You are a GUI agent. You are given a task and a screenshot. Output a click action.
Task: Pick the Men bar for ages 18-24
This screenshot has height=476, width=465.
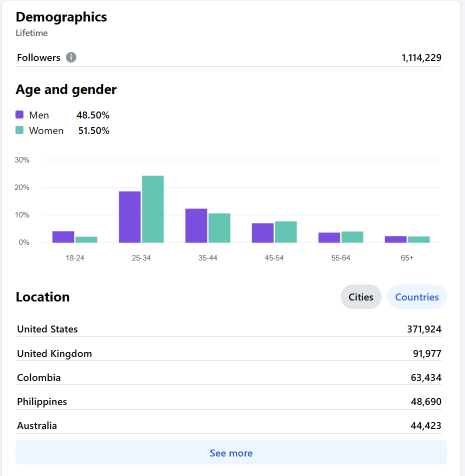pyautogui.click(x=63, y=237)
